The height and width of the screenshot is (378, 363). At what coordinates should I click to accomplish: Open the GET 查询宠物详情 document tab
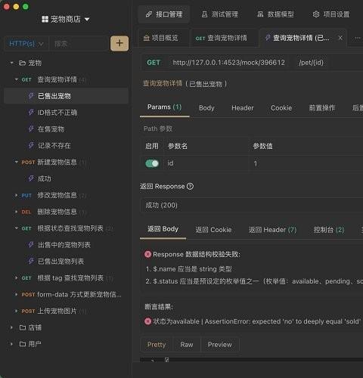pos(222,38)
